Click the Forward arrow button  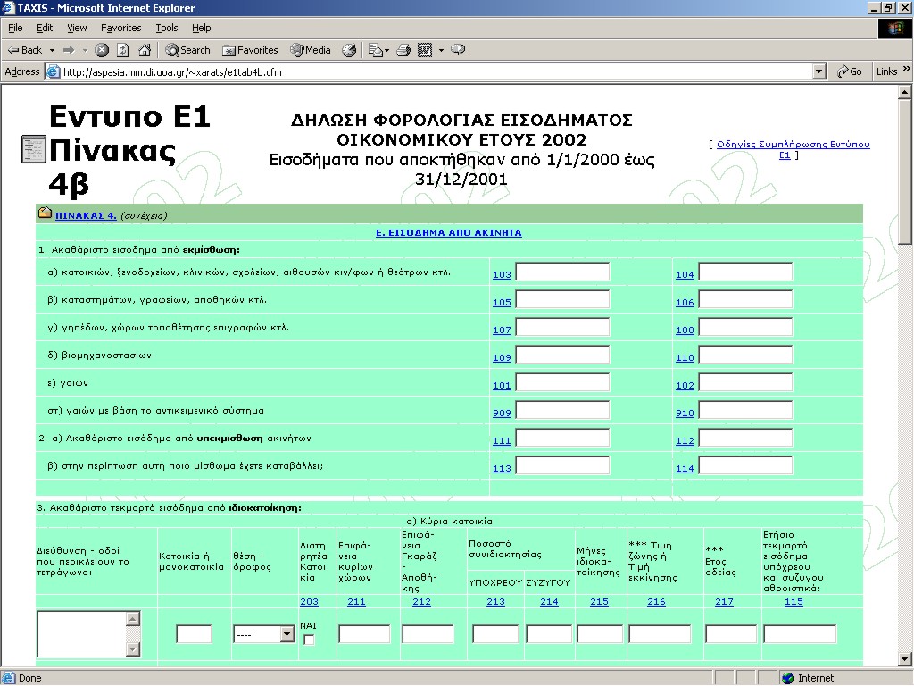point(69,50)
